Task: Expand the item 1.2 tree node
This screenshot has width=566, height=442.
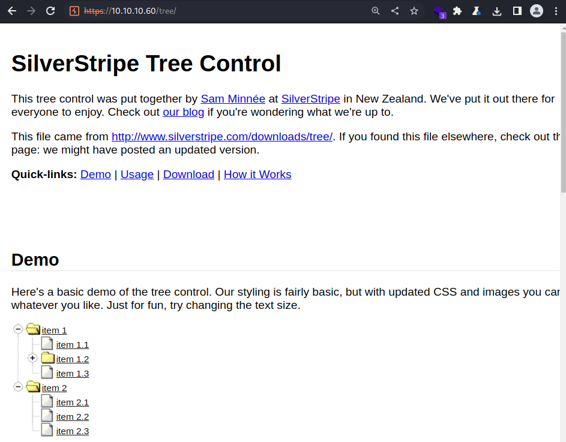Action: click(x=32, y=358)
